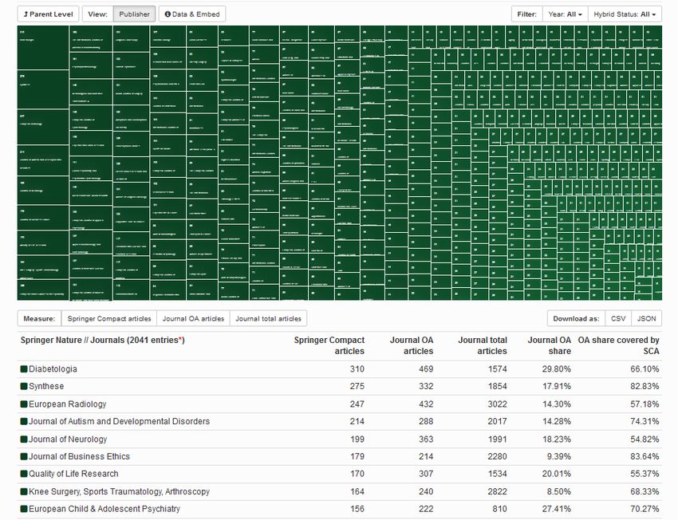Select the European Radiology journal row name
678x520 pixels.
point(68,404)
